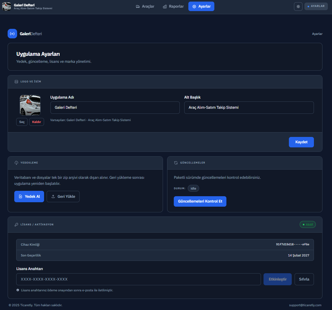Click Seç to choose a logo
Viewport: 332px width, 310px height.
click(22, 122)
